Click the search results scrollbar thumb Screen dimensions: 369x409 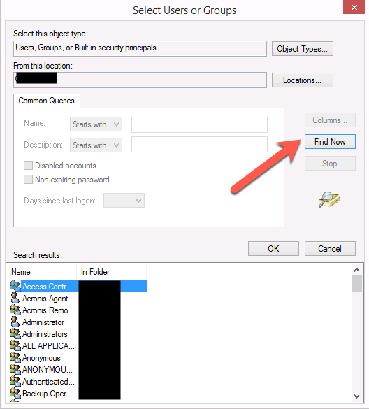[x=356, y=284]
